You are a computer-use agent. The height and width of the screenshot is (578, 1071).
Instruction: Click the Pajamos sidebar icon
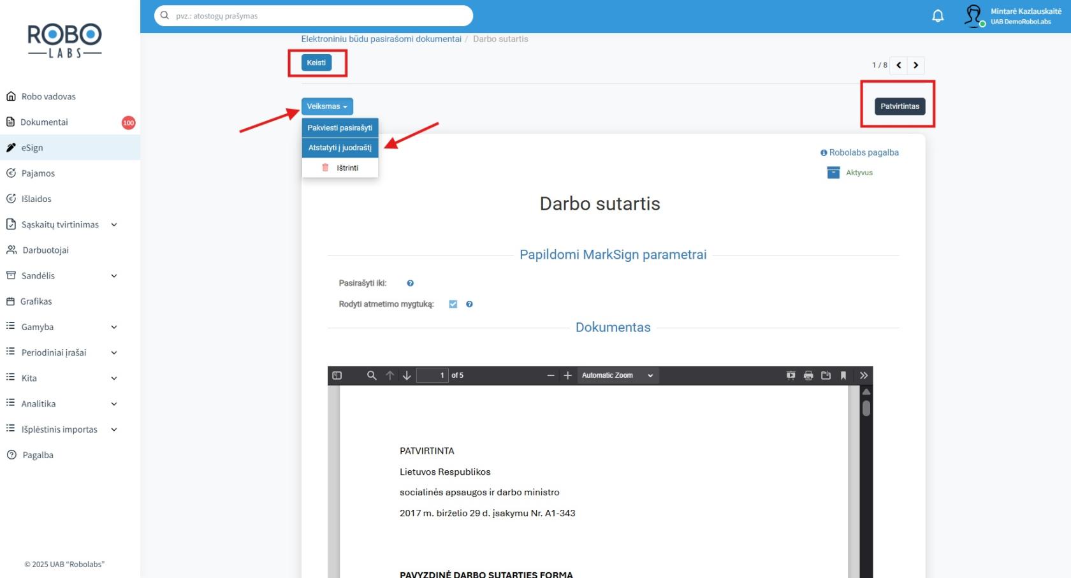pos(11,173)
